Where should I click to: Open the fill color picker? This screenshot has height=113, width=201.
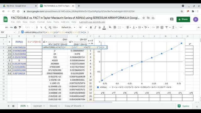[x=110, y=27]
